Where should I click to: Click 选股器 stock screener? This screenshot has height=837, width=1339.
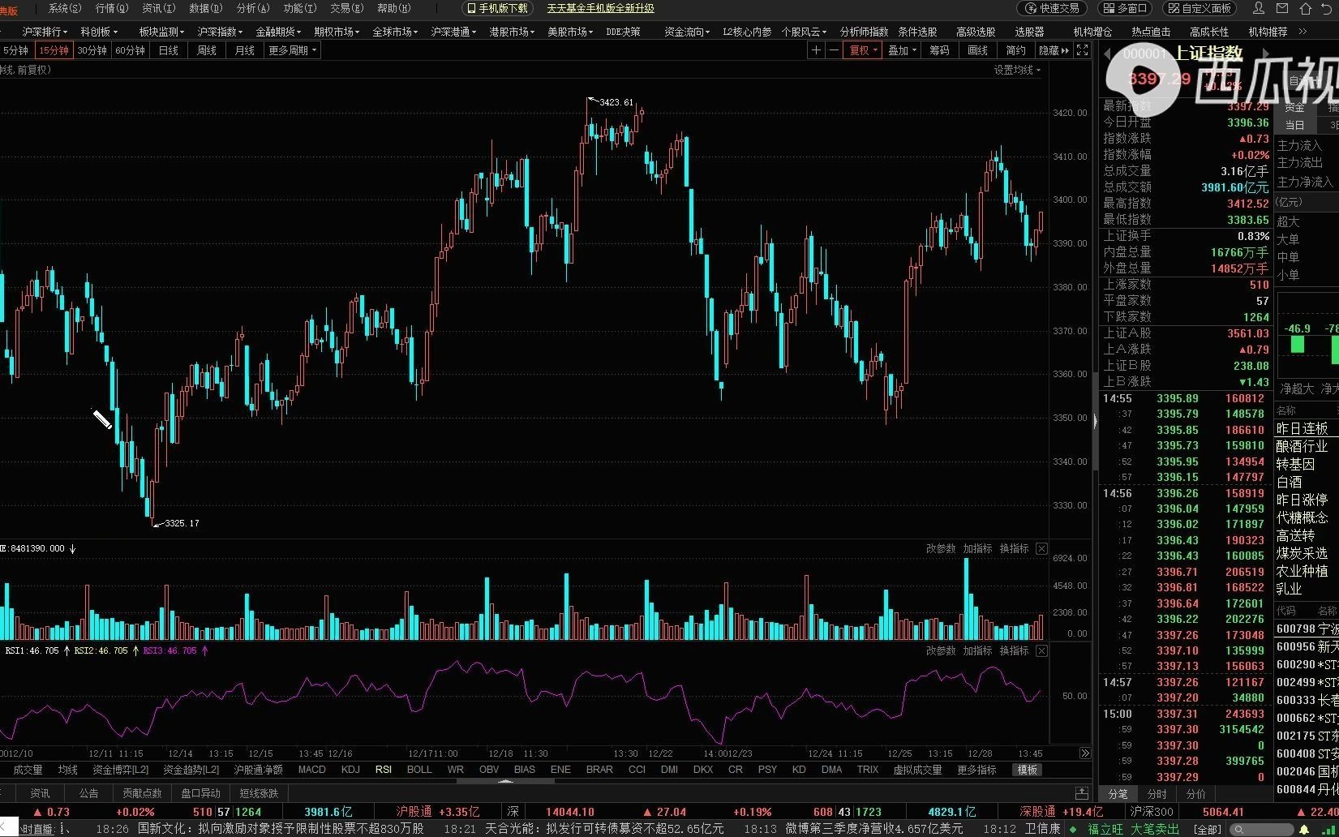tap(1029, 32)
